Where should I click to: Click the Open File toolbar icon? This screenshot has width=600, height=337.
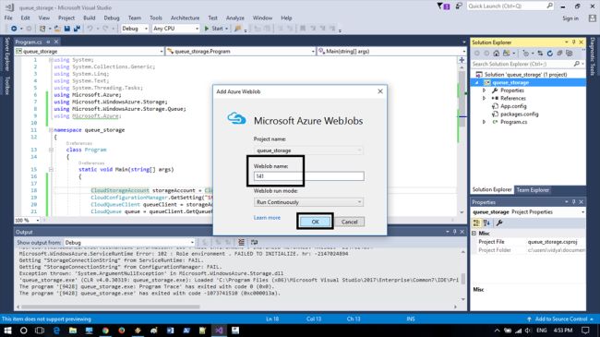[57, 29]
